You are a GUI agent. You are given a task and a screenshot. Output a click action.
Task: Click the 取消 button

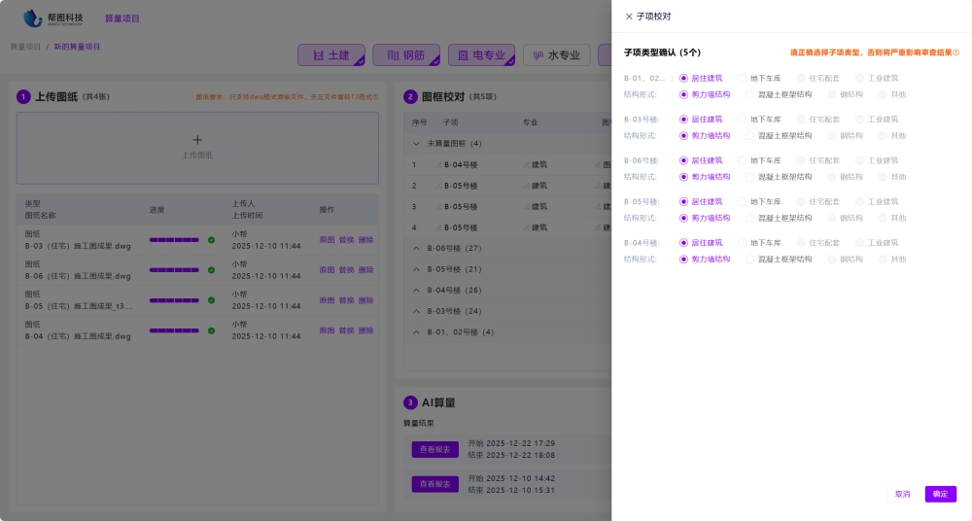(x=902, y=494)
